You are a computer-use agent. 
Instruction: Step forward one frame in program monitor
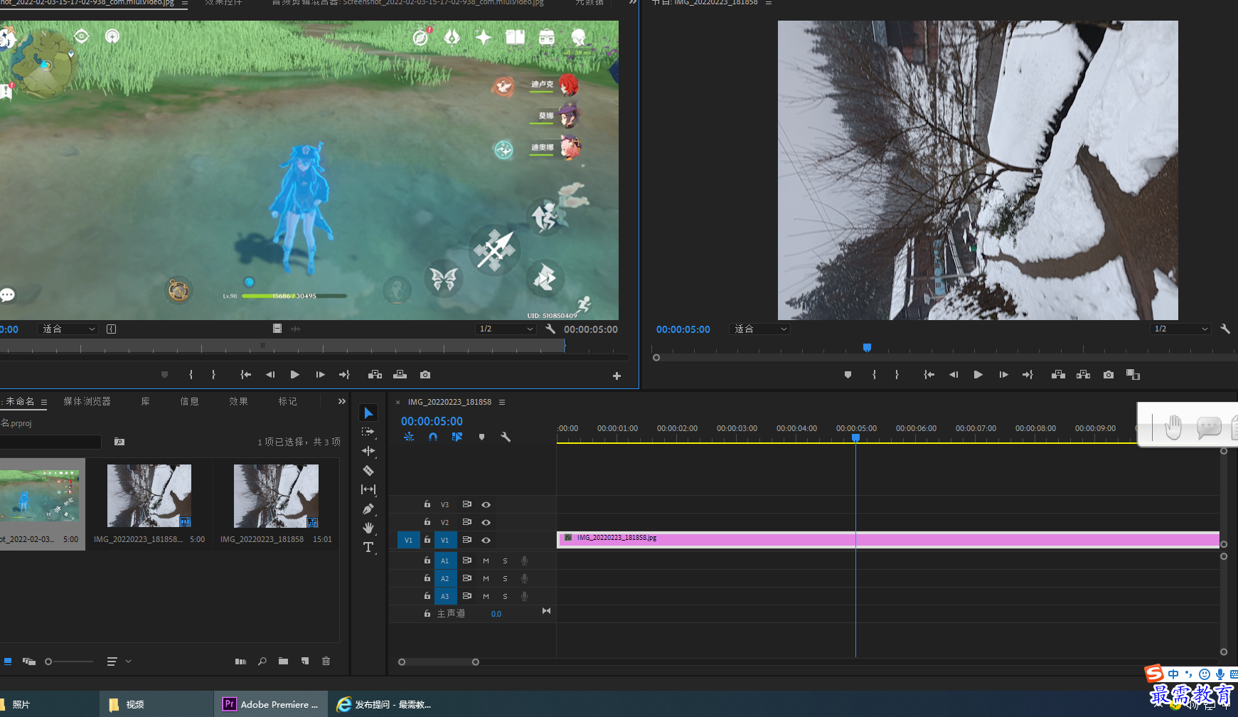[1003, 375]
